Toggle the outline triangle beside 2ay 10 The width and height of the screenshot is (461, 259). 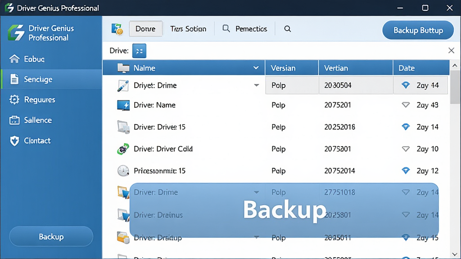pos(406,149)
